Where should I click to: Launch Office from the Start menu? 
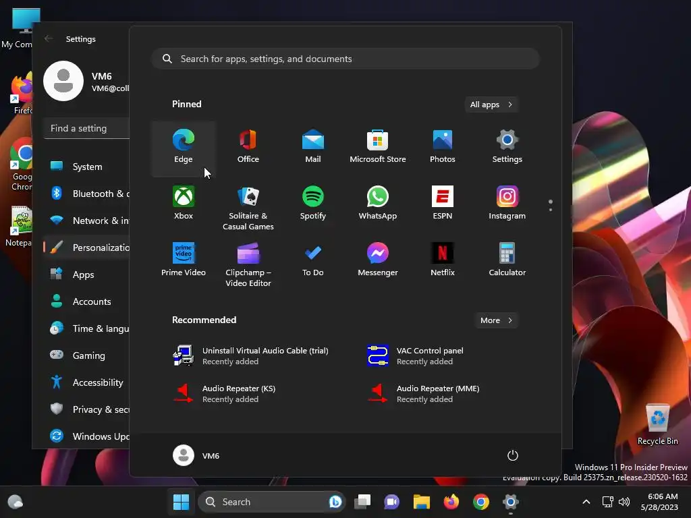point(248,147)
